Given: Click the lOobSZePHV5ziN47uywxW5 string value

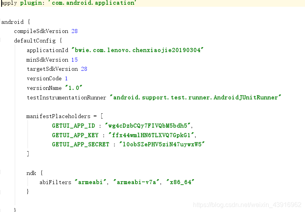Looking at the screenshot, I should point(162,144).
